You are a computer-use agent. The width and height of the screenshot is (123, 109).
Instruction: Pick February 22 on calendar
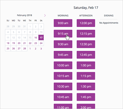(30, 43)
